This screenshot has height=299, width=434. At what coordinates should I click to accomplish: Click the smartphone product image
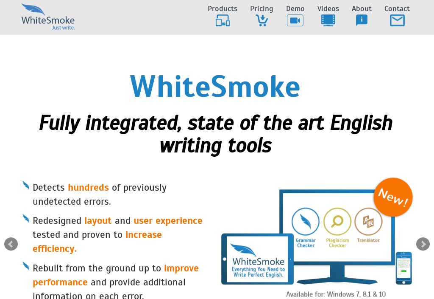click(x=403, y=268)
